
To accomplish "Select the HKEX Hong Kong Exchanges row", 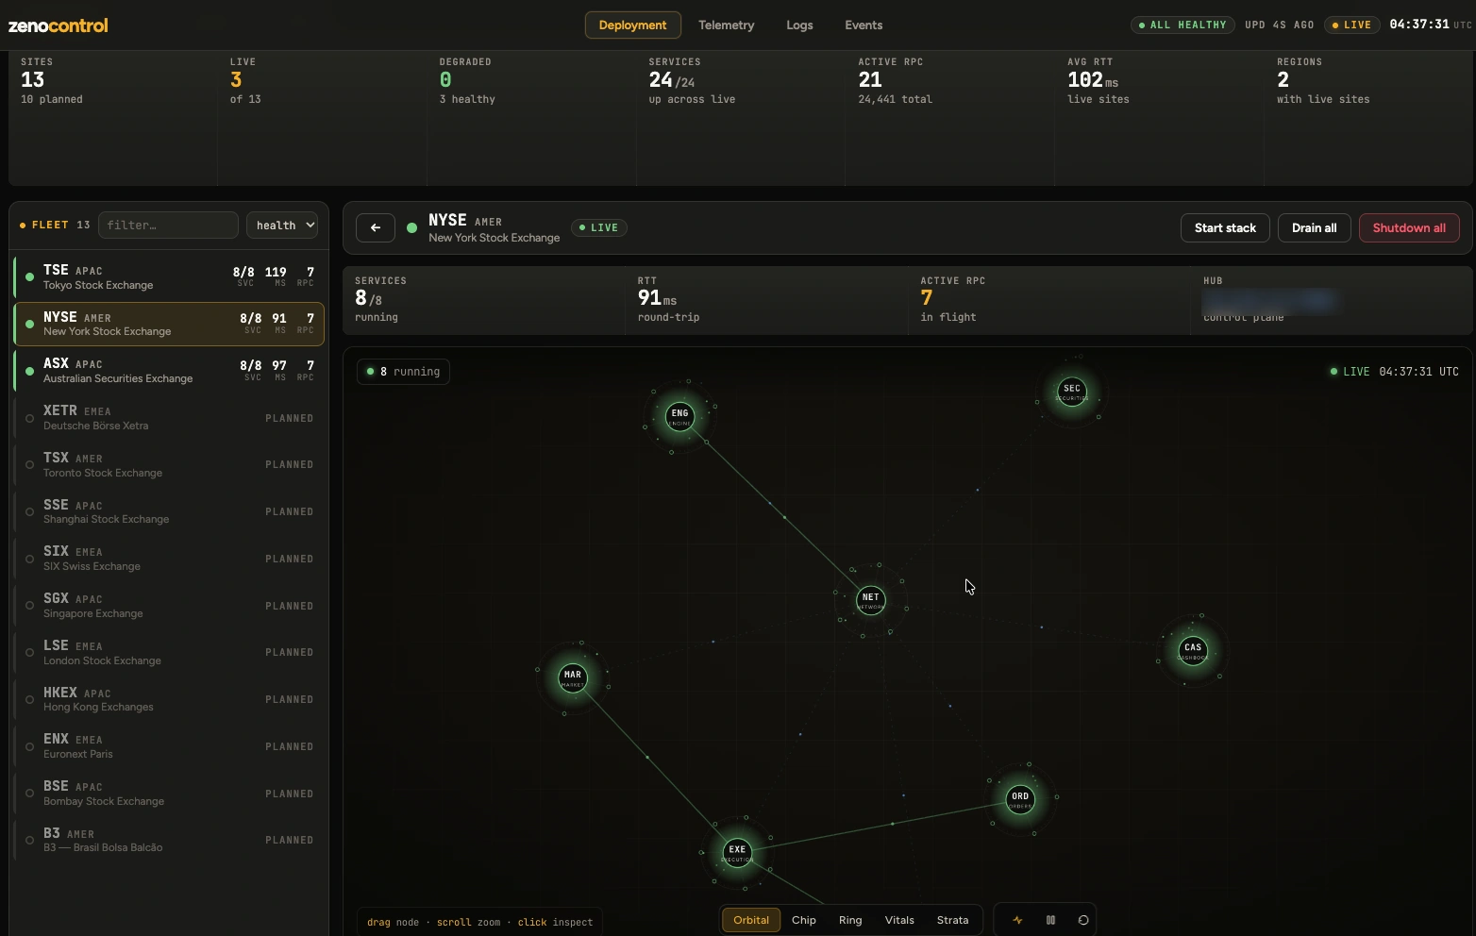I will (x=169, y=699).
